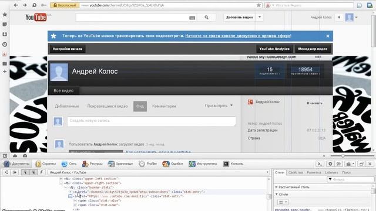Open the Bookmarks star panel in the left sidebar
Screen dimensions: 376x211
[x=5, y=15]
